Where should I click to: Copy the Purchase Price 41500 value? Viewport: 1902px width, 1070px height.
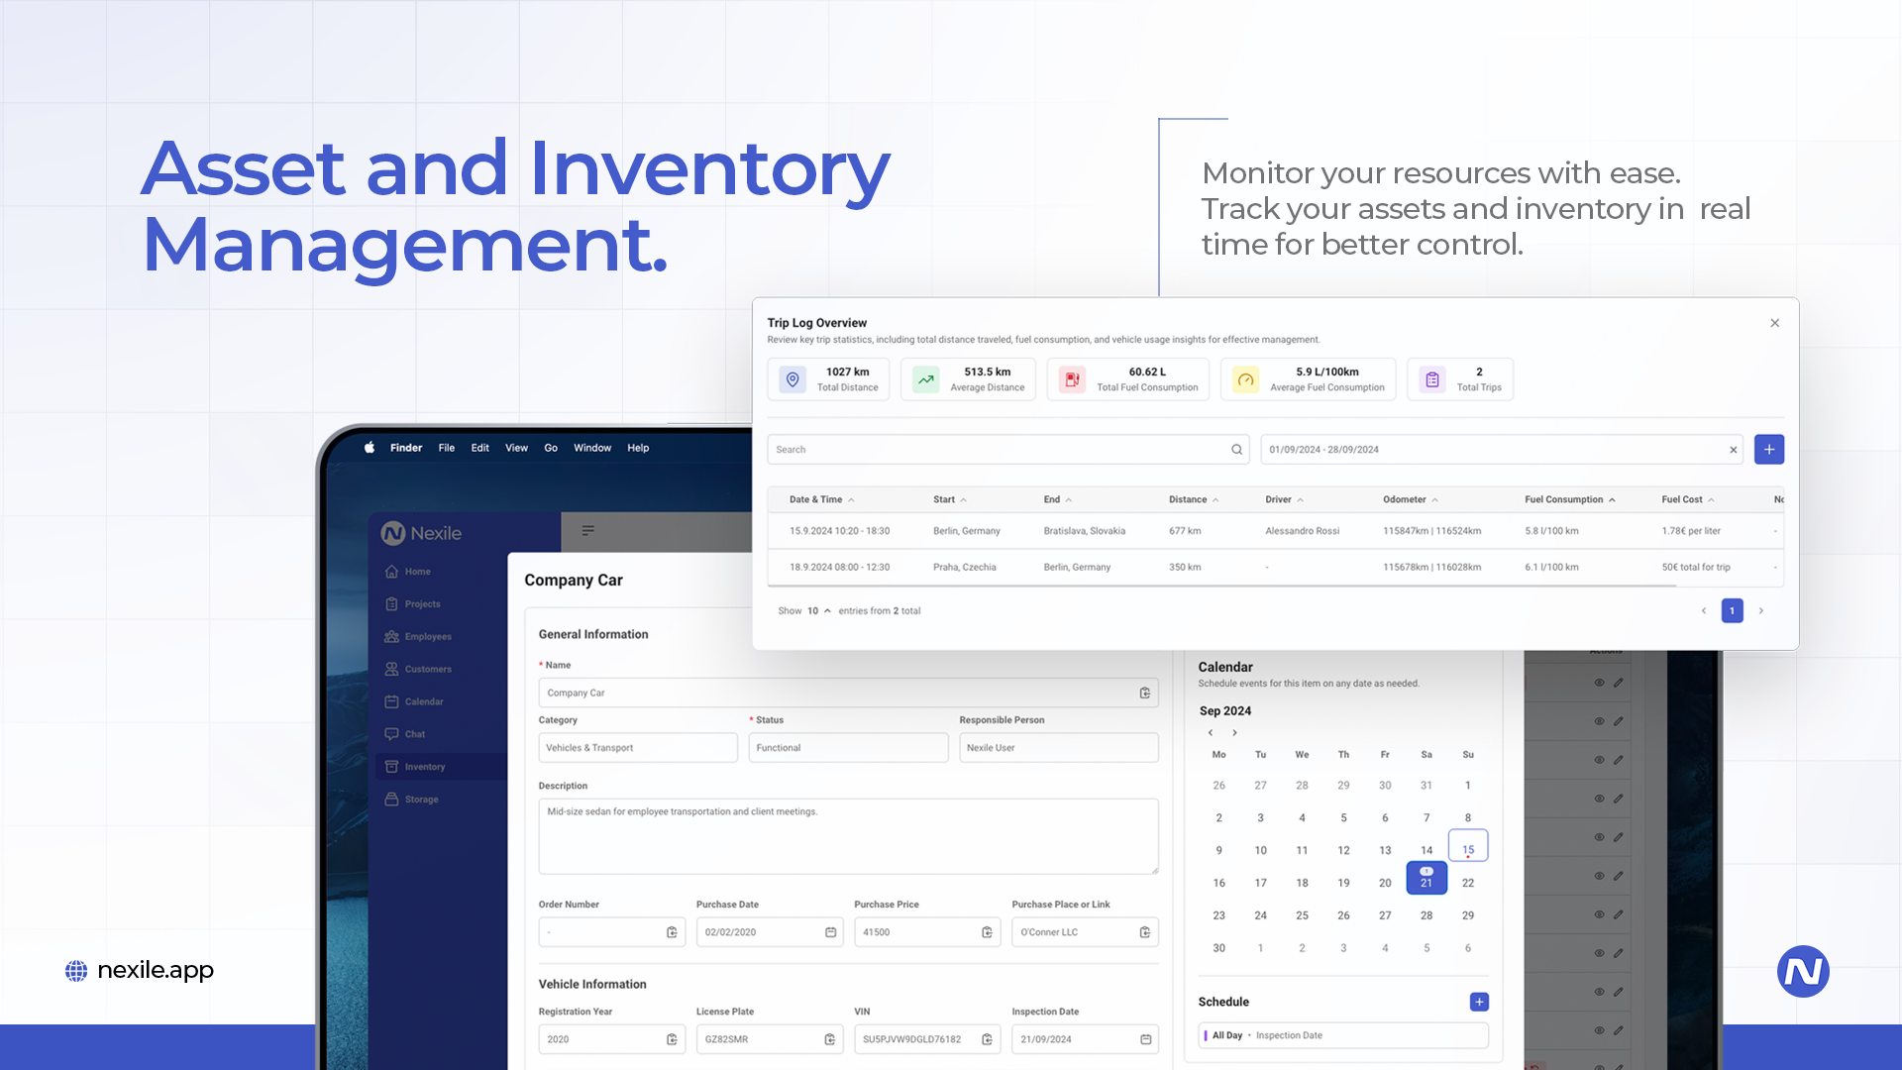tap(987, 932)
